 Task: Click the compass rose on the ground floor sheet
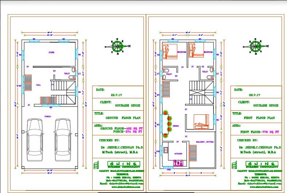coord(117,46)
